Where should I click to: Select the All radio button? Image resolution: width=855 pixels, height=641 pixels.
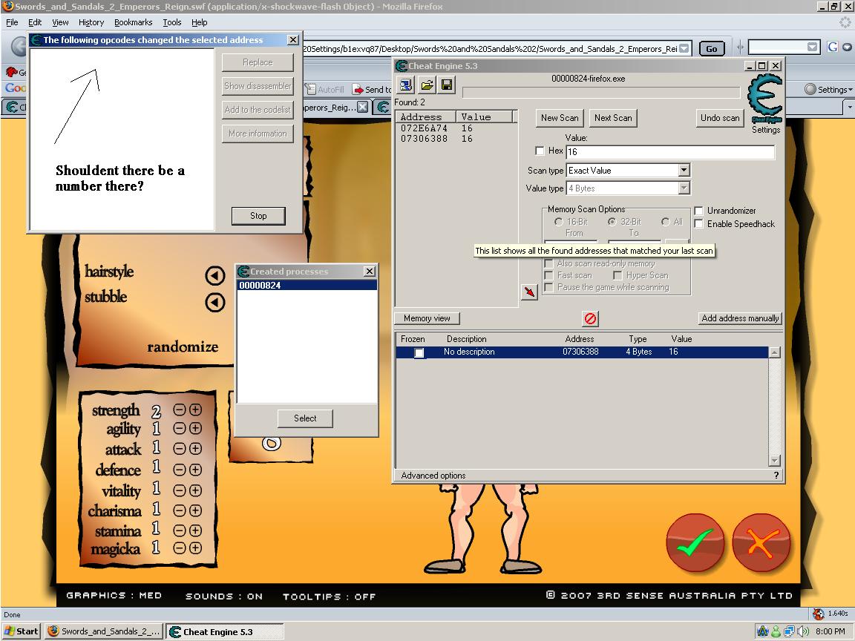coord(665,222)
